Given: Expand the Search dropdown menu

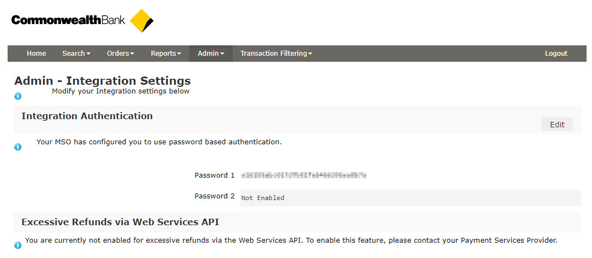Looking at the screenshot, I should coord(76,54).
